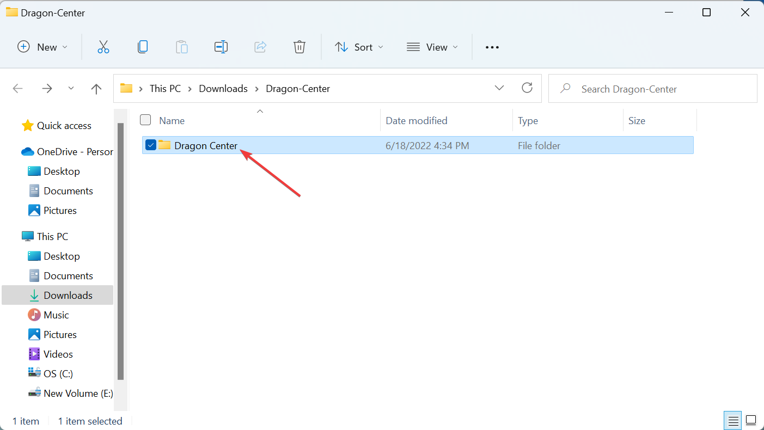
Task: Open Documents under This PC
Action: pos(60,275)
